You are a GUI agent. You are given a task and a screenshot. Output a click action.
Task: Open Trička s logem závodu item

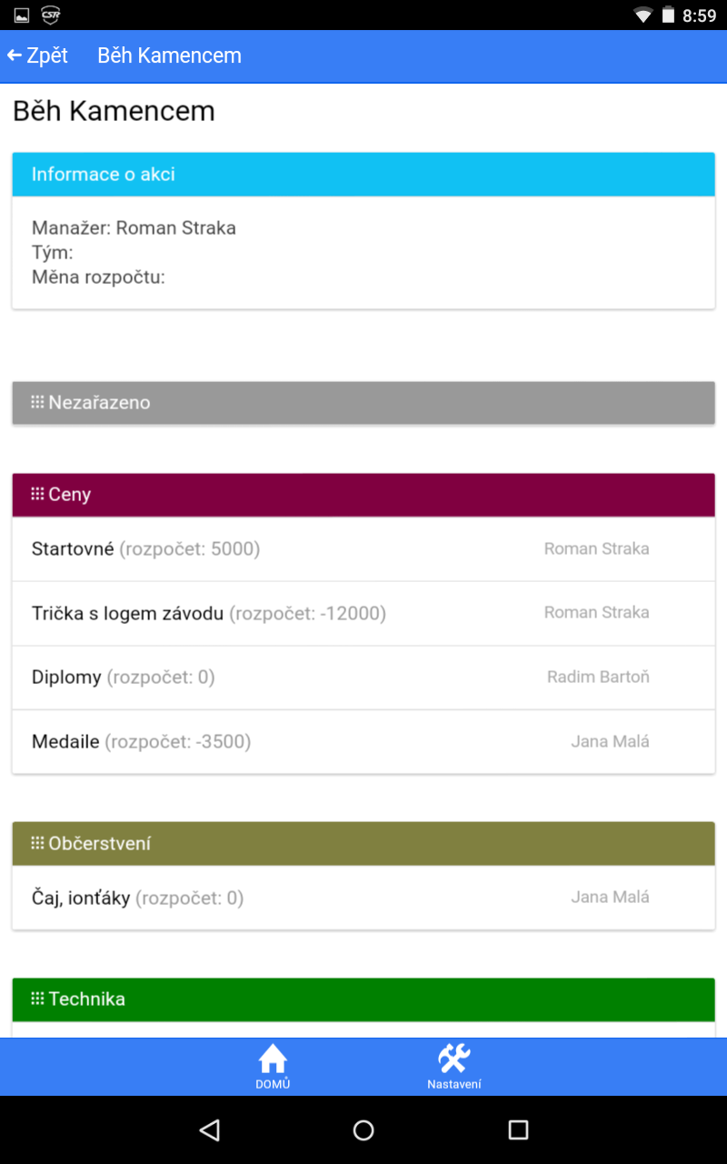click(363, 614)
